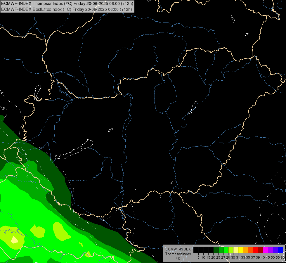Click the lime 29–30 legend swatch
The width and height of the screenshot is (286, 263).
[x=231, y=250]
